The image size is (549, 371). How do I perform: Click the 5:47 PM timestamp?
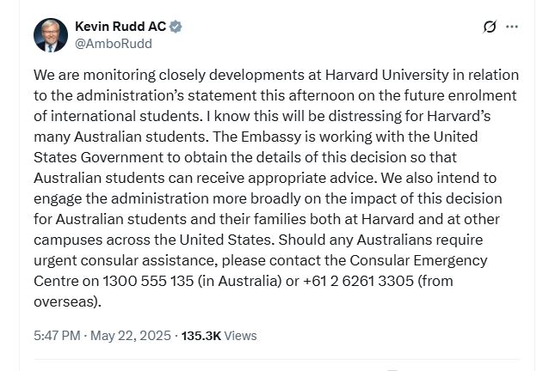pos(57,336)
